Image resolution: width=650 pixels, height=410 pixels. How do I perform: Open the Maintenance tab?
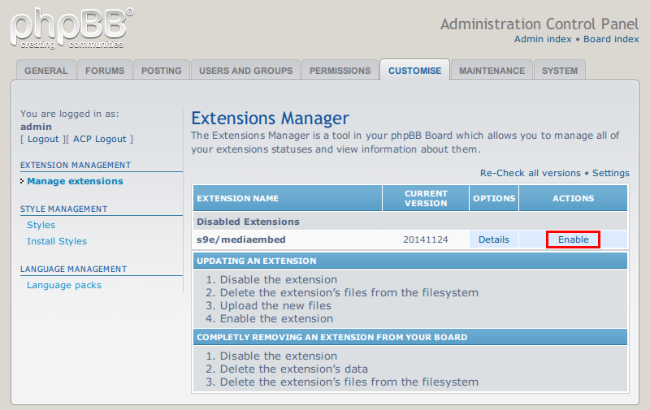click(492, 71)
